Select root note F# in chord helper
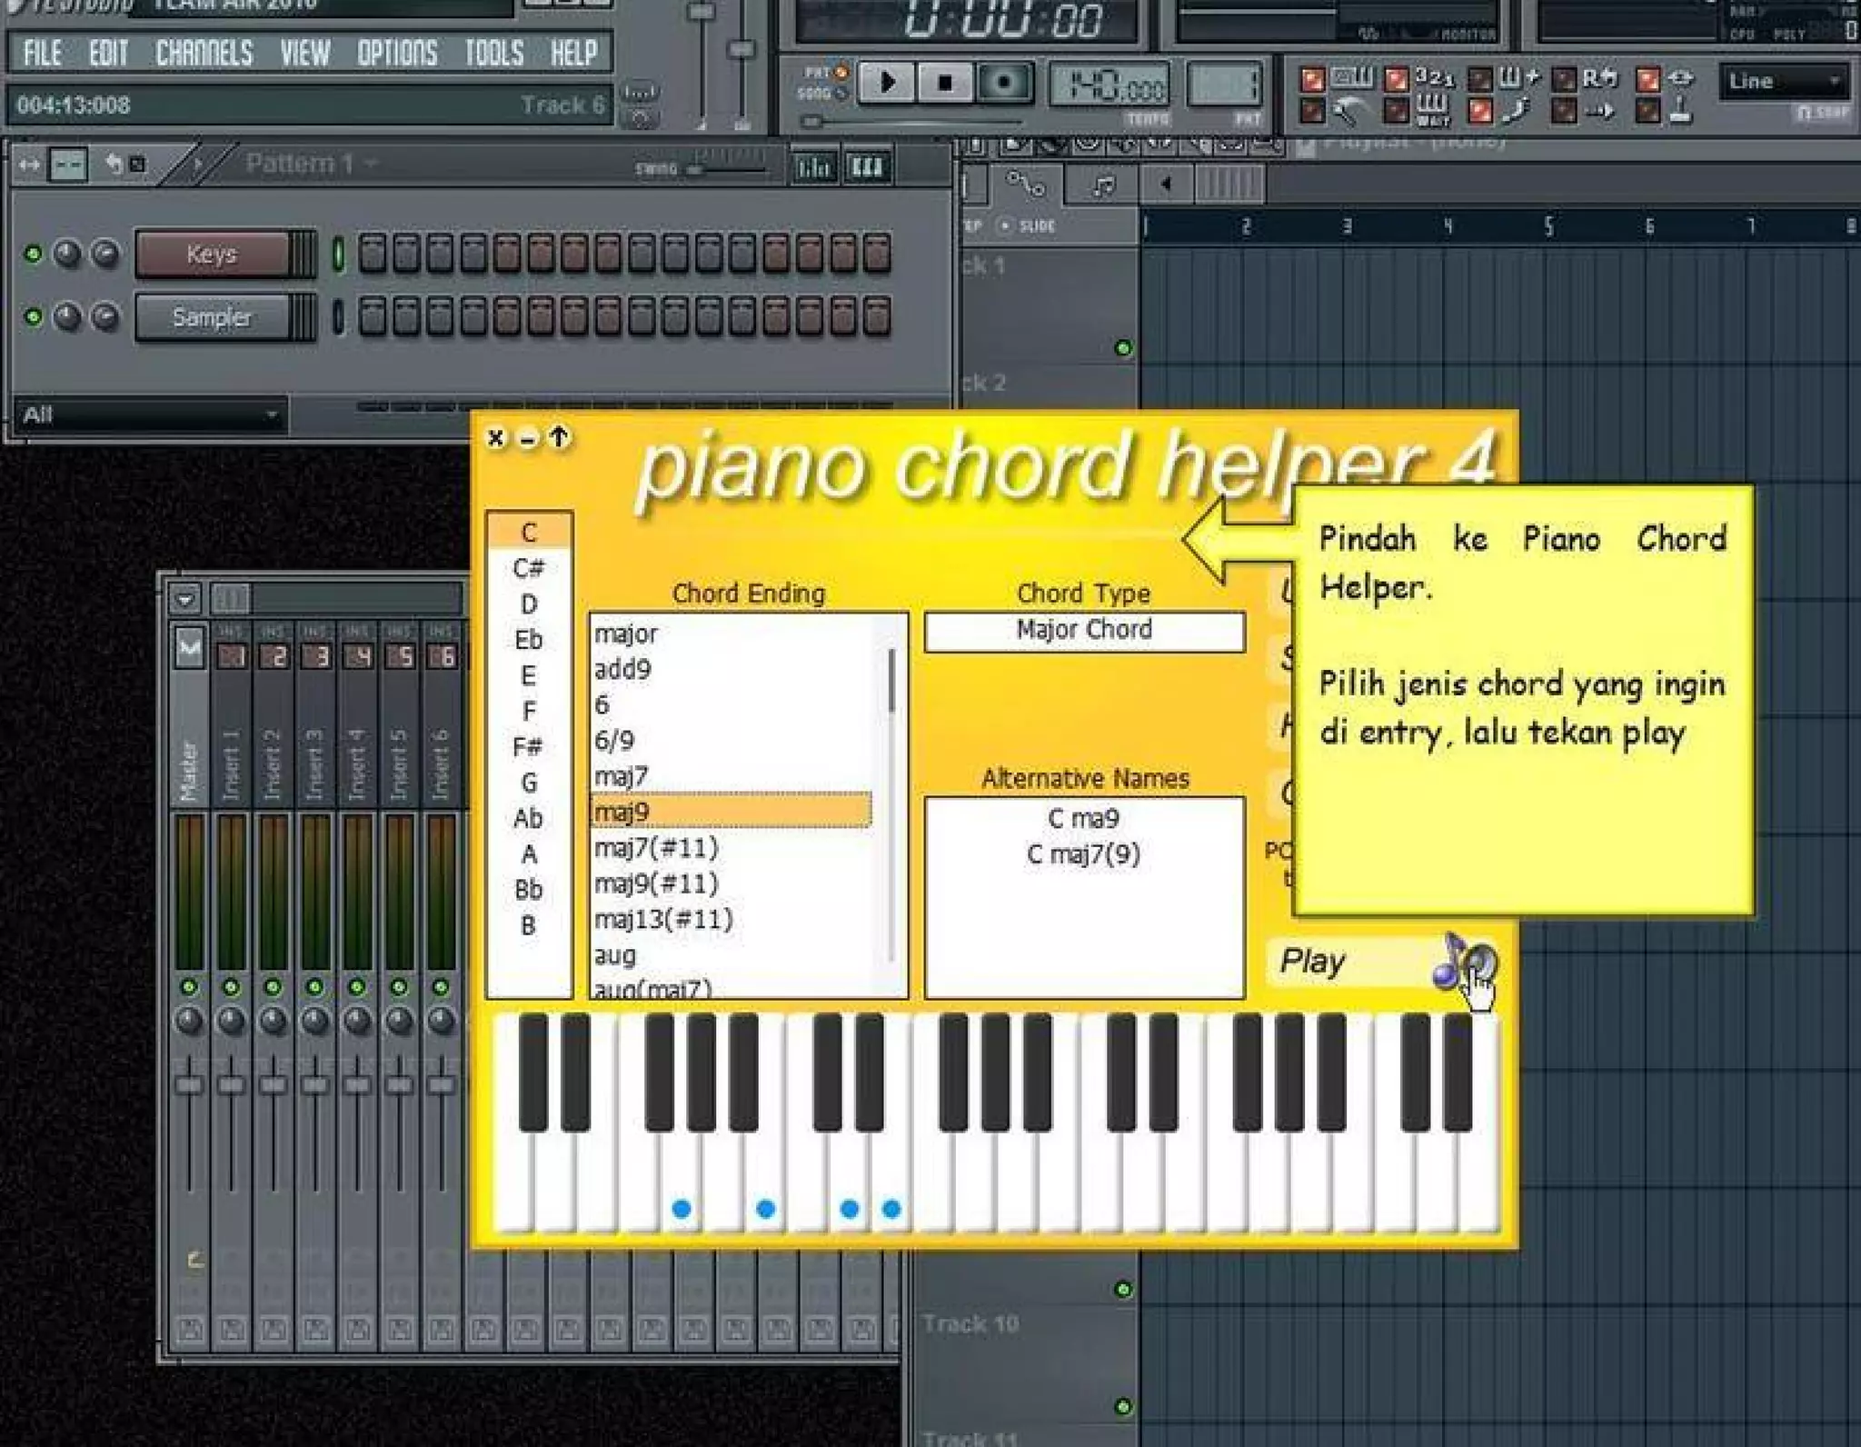The image size is (1861, 1447). pyautogui.click(x=528, y=747)
